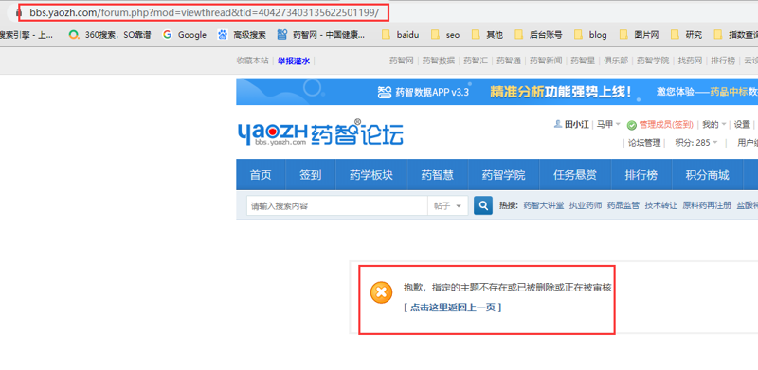The height and width of the screenshot is (370, 758).
Task: Open 积分商城 navigation item
Action: tap(707, 175)
